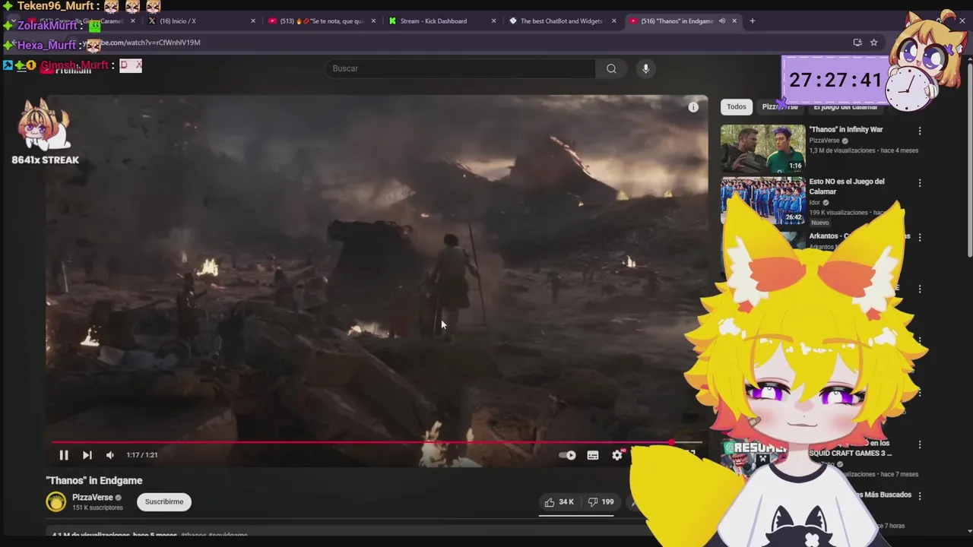Open the video settings gear
Viewport: 973px width, 547px height.
pyautogui.click(x=617, y=455)
